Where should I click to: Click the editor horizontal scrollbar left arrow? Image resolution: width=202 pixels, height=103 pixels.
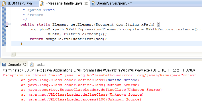pos(13,54)
